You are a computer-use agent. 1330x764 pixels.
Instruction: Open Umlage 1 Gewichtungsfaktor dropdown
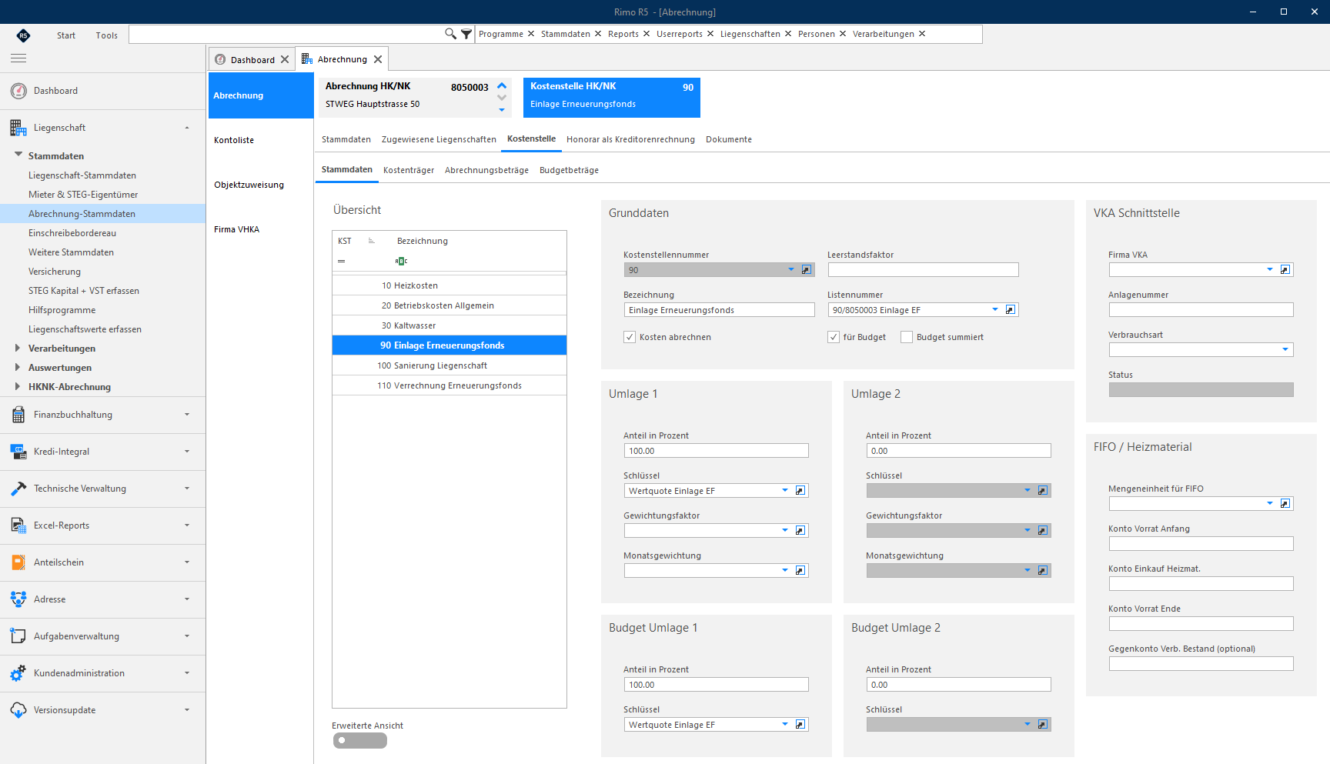pos(785,531)
